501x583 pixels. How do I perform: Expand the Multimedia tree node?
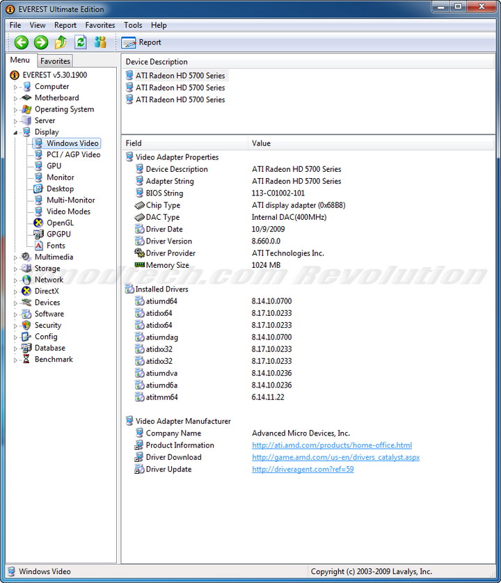(15, 257)
